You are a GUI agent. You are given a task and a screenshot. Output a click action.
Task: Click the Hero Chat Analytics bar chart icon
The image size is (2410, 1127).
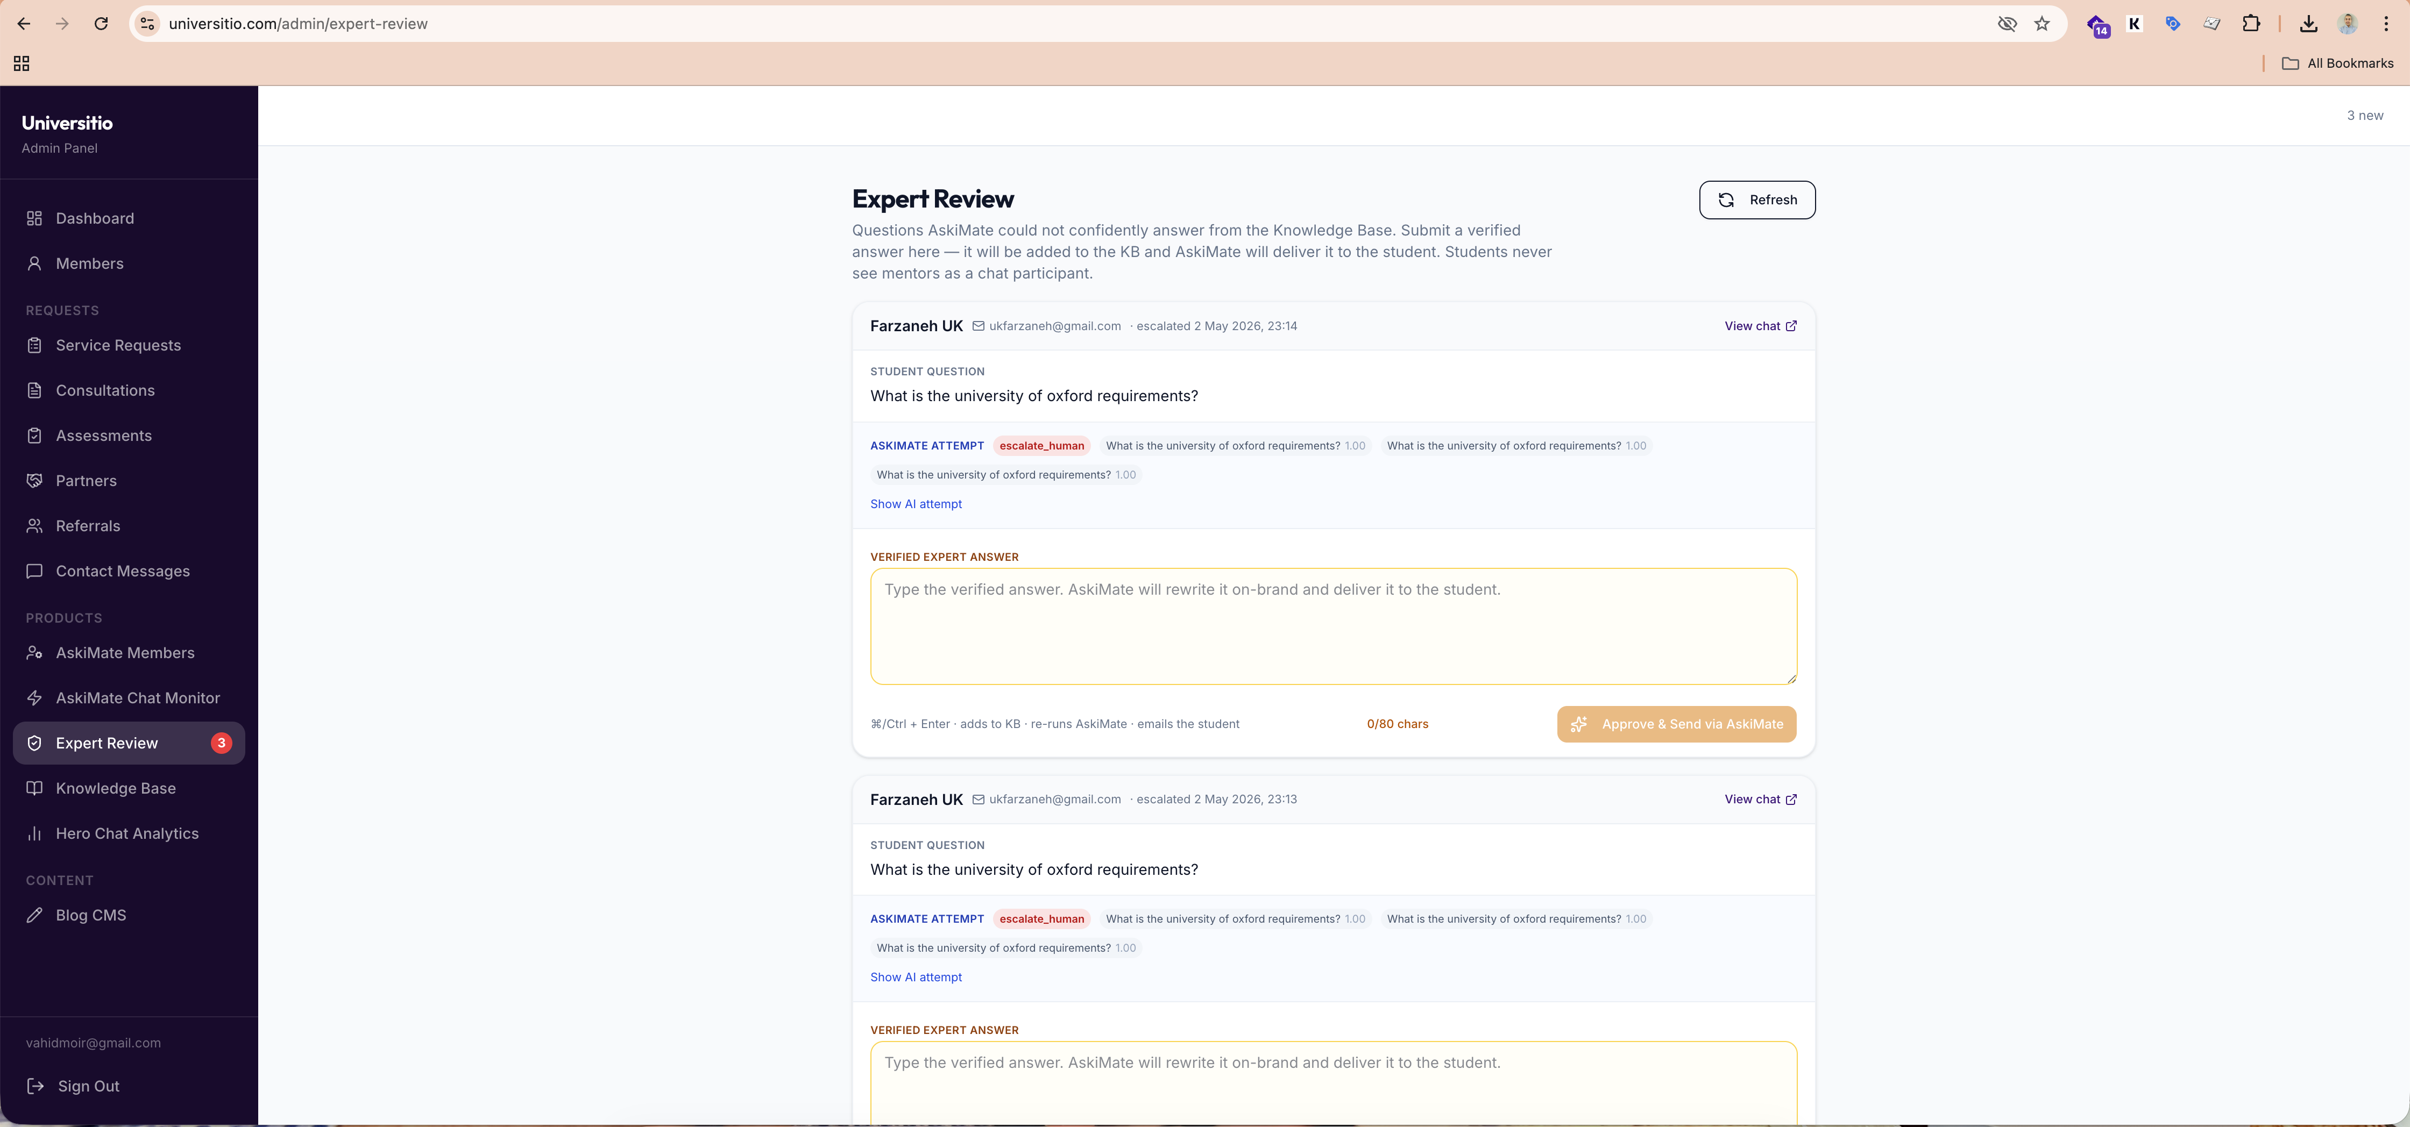coord(34,833)
